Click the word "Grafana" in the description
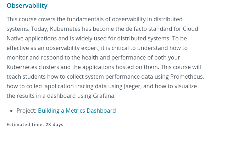This screenshot has width=227, height=152. pos(104,96)
